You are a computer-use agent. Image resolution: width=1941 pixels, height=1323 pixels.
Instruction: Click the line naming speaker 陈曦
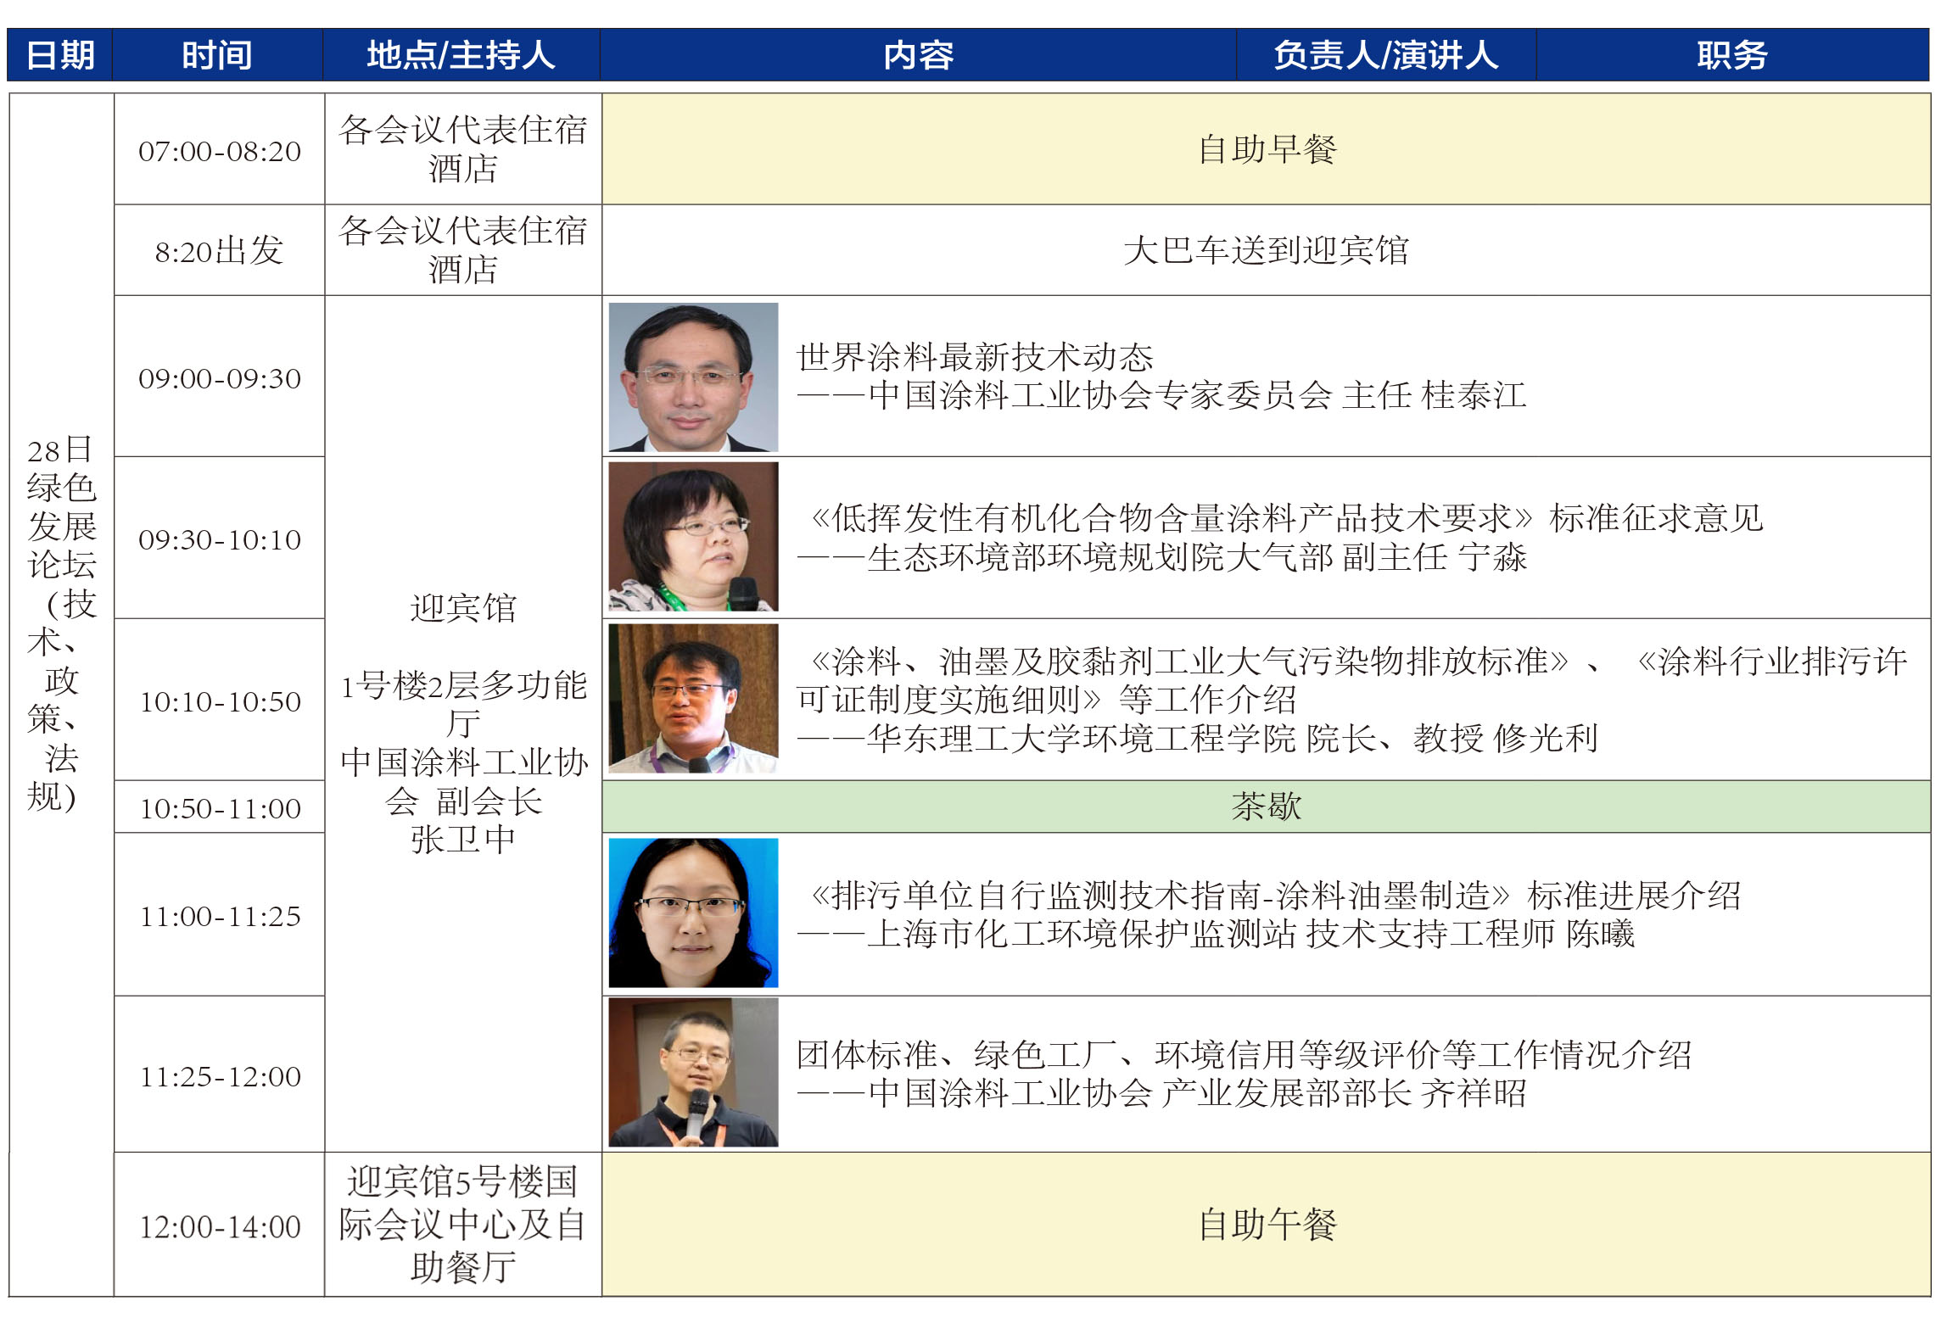pyautogui.click(x=1215, y=933)
